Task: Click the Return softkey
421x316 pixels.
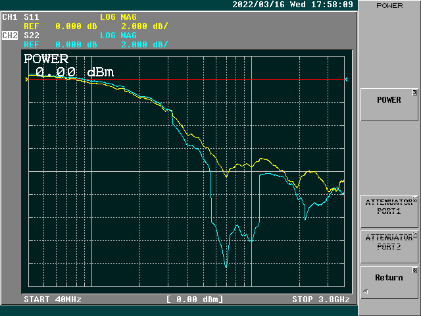Action: click(x=389, y=282)
